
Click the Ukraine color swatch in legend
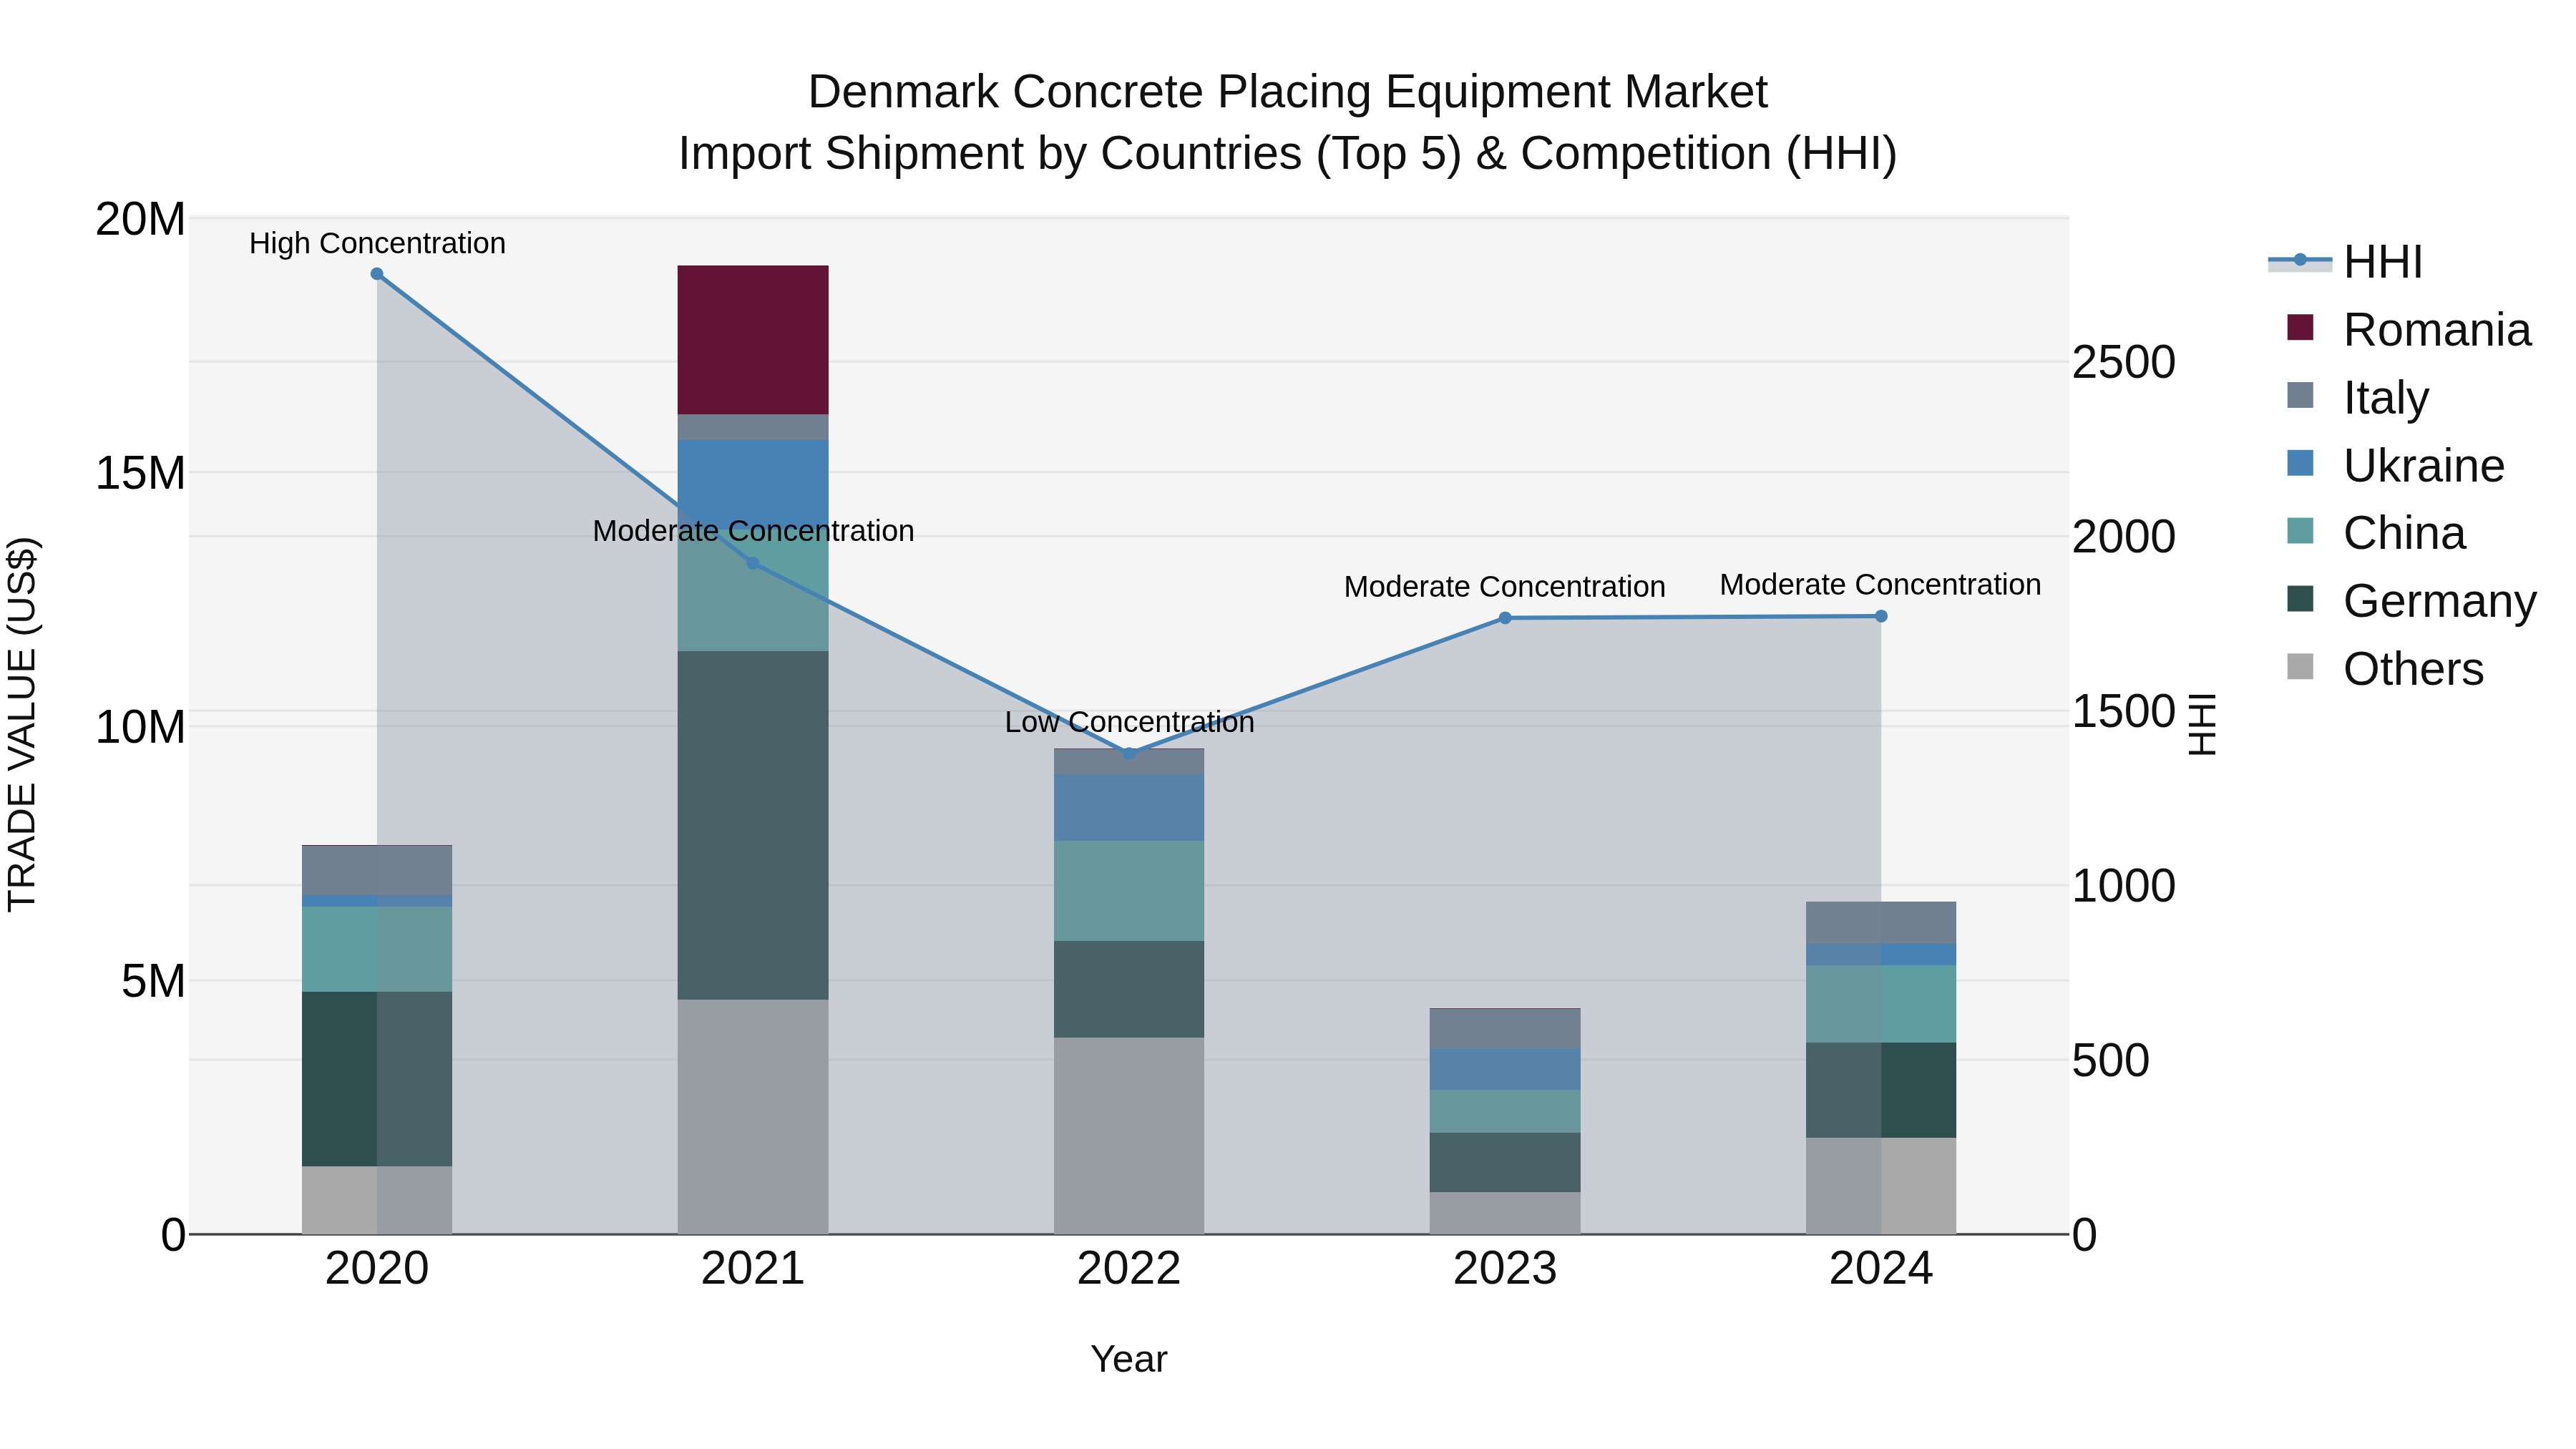pyautogui.click(x=2300, y=463)
